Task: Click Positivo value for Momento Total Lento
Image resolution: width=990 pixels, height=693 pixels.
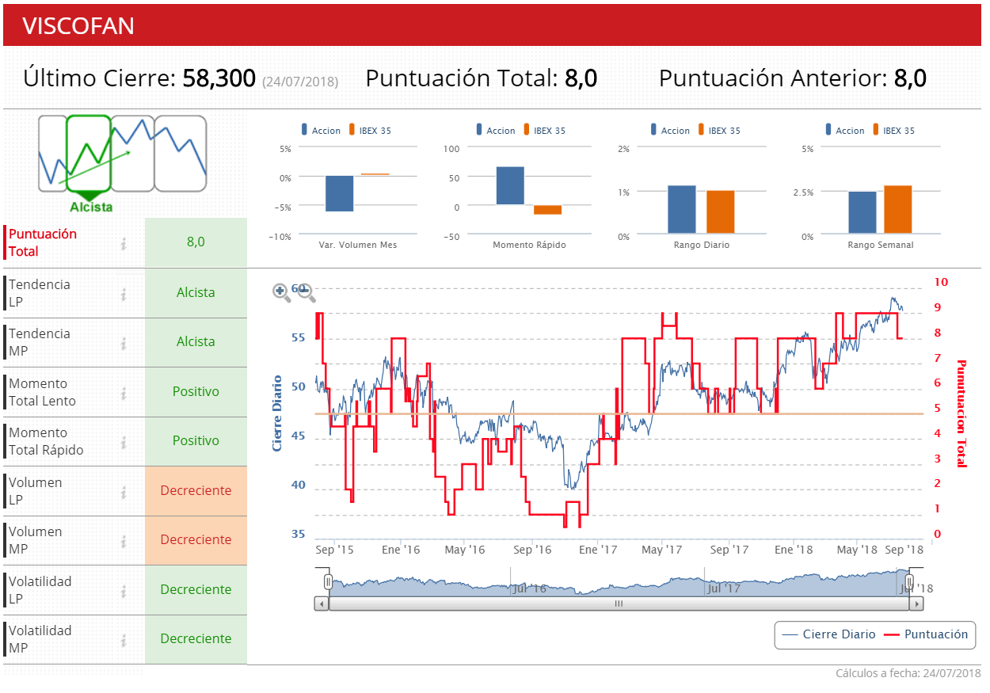Action: (x=196, y=392)
